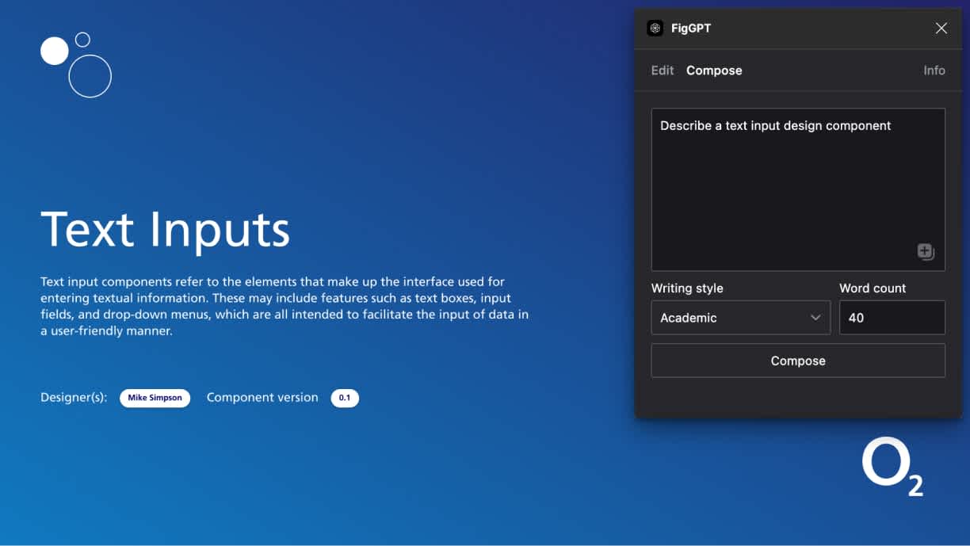
Task: Click the prompt text area
Action: pos(798,189)
